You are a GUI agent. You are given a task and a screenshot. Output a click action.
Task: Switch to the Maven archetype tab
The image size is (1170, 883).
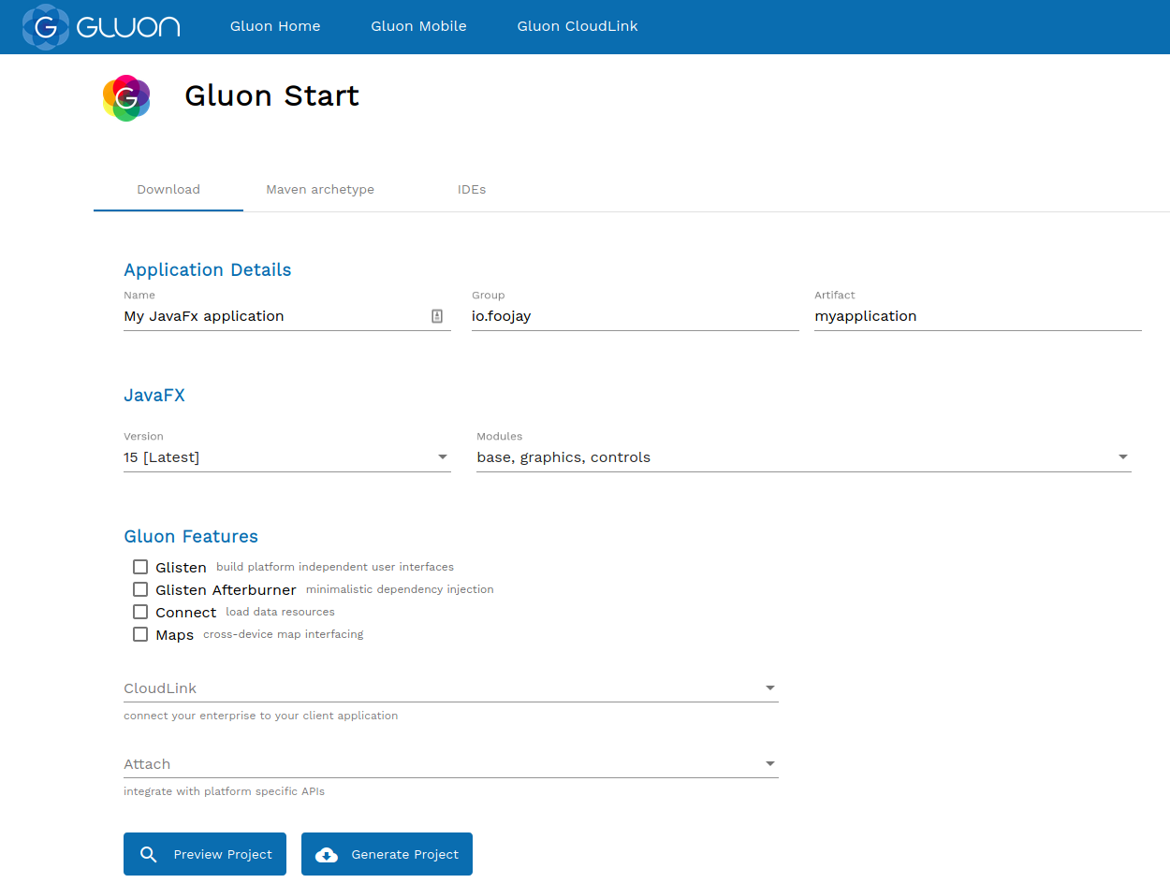[320, 189]
